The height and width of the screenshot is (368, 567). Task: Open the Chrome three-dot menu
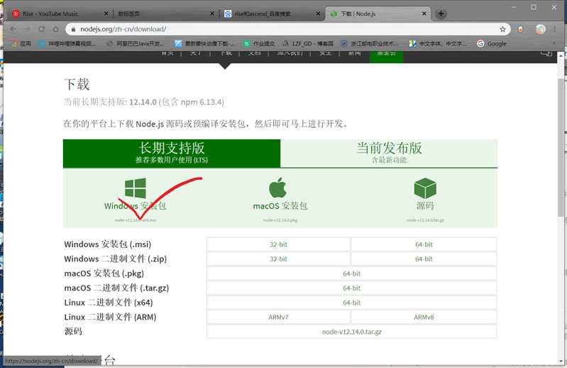tap(555, 29)
